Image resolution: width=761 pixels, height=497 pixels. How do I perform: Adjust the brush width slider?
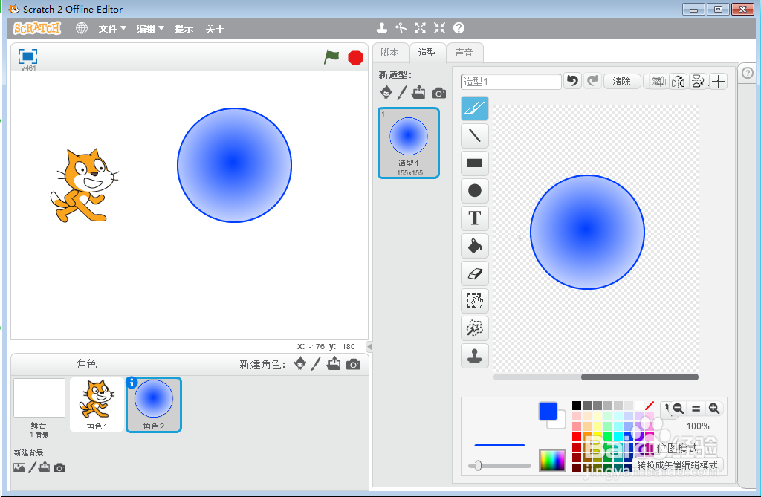point(478,466)
